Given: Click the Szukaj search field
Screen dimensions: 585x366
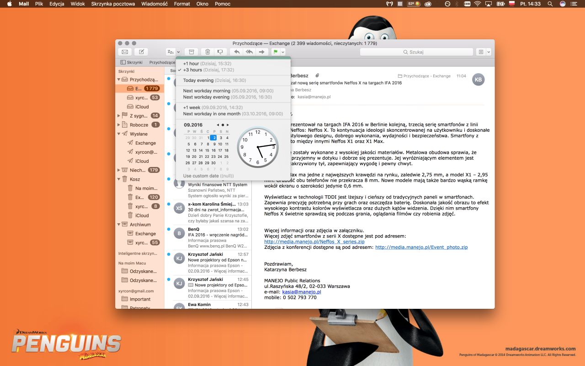Looking at the screenshot, I should (416, 52).
